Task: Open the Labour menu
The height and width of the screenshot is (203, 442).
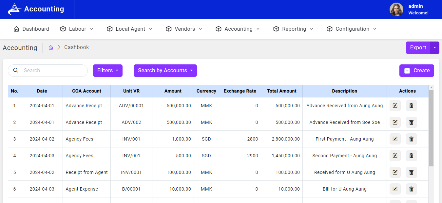Action: pos(77,29)
